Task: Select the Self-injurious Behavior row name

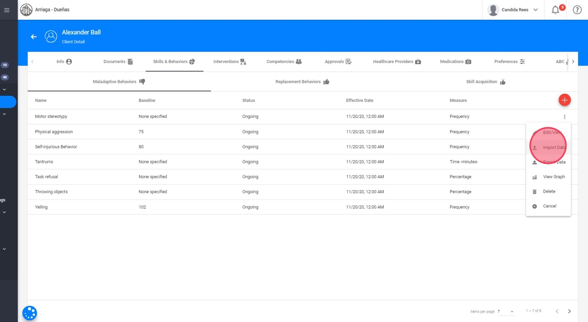Action: click(56, 147)
